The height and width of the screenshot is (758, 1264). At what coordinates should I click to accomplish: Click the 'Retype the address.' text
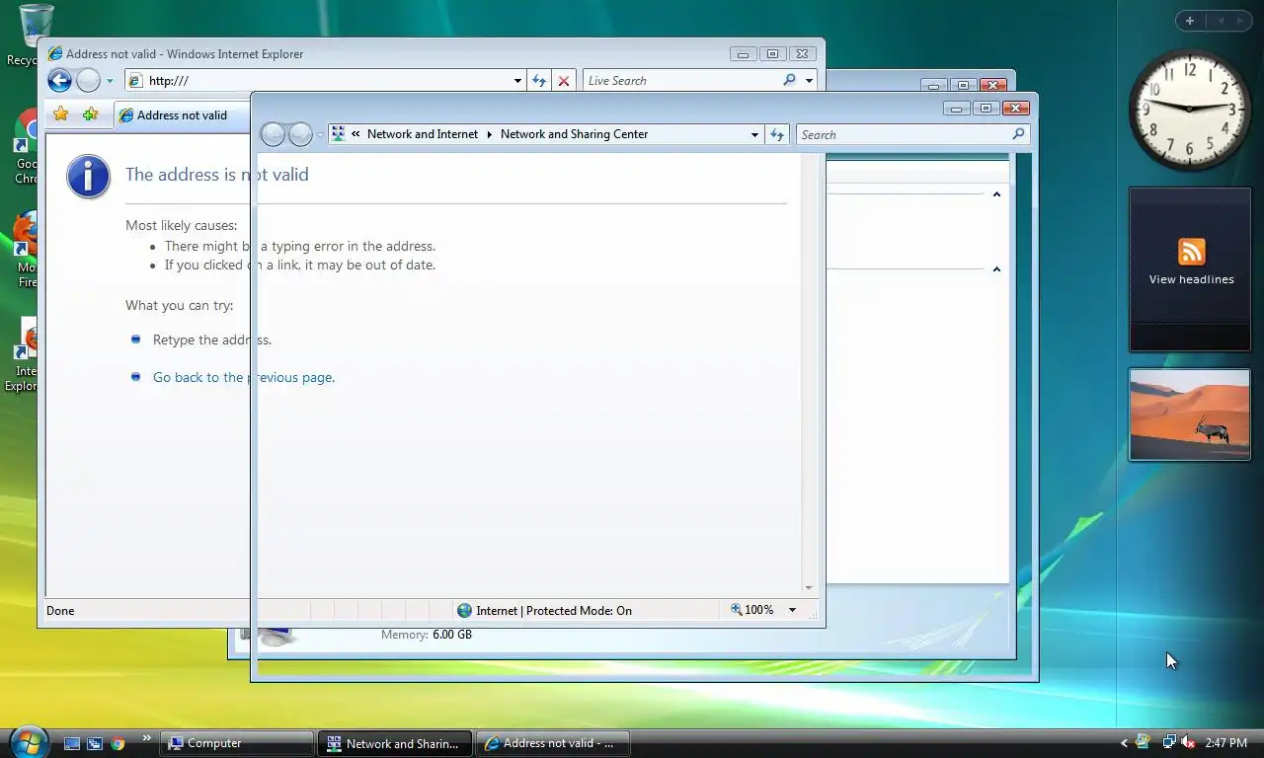pos(211,340)
